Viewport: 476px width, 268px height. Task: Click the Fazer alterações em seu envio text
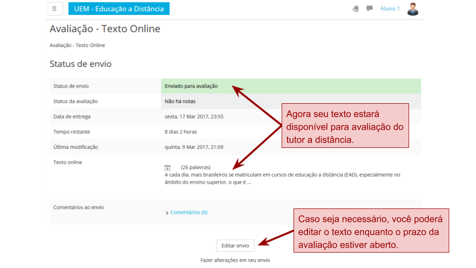click(235, 260)
